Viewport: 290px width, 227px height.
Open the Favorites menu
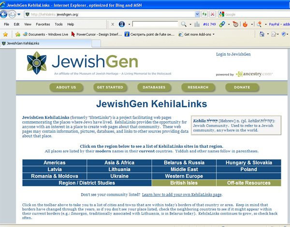point(43,24)
